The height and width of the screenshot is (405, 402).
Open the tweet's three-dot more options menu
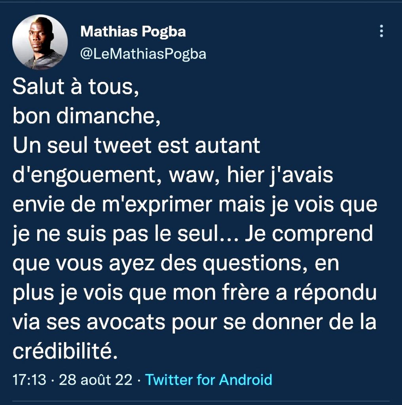tap(381, 31)
